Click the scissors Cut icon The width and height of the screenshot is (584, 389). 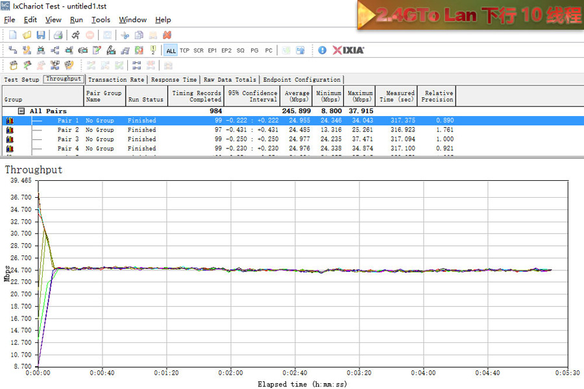pos(125,34)
